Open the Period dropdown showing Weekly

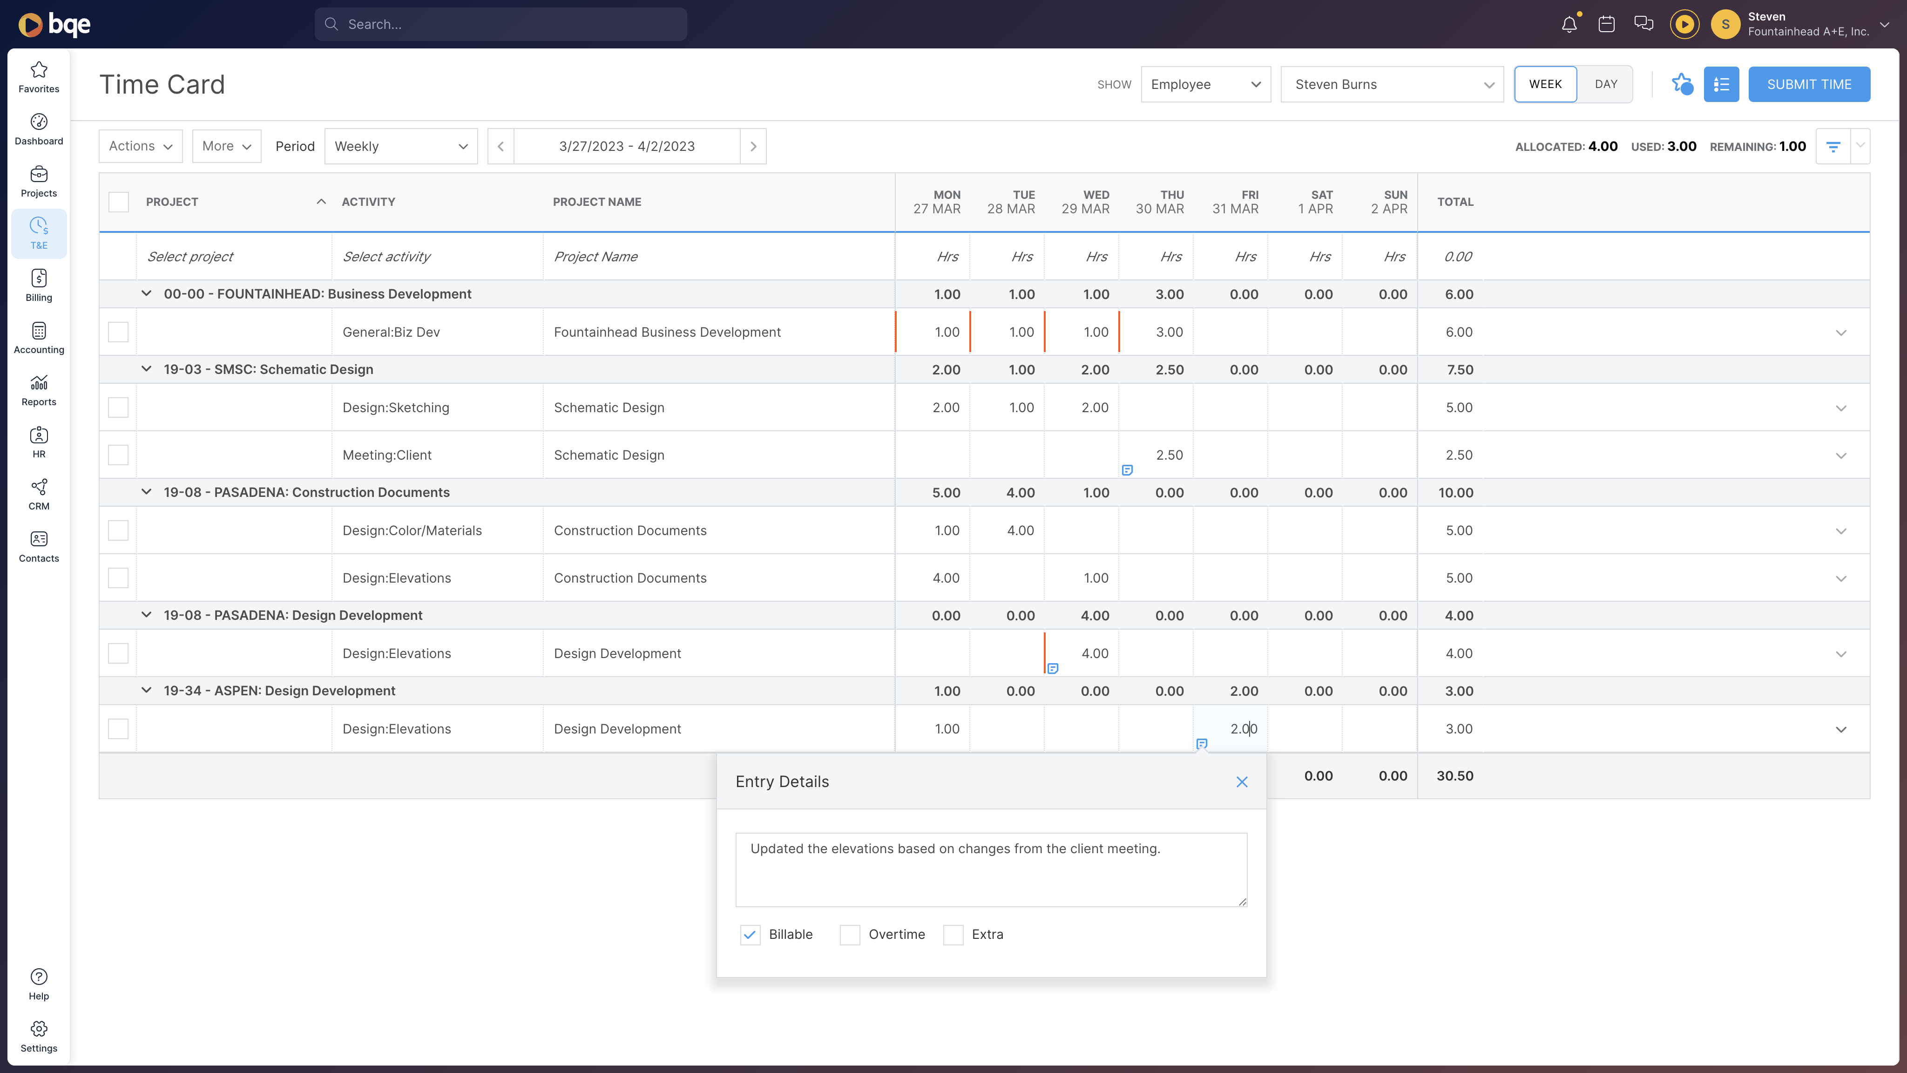click(x=400, y=146)
